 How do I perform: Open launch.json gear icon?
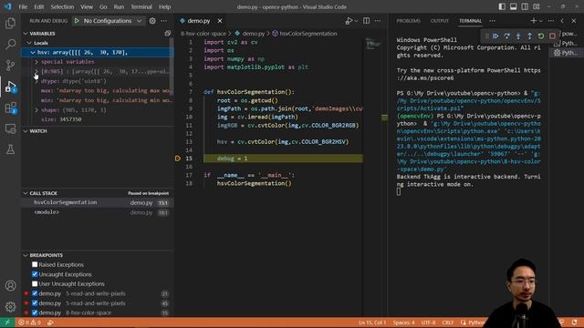pyautogui.click(x=152, y=21)
